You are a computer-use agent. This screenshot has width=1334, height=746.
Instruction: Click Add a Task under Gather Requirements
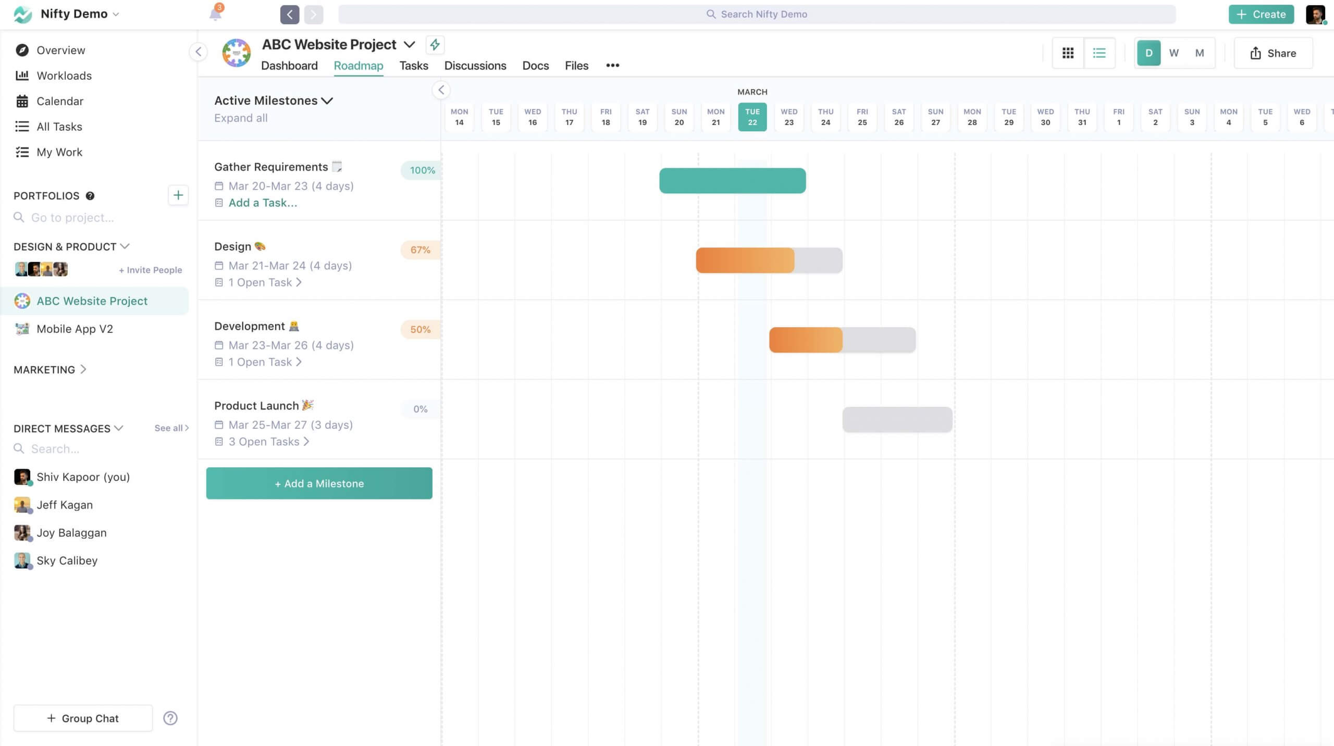coord(262,203)
